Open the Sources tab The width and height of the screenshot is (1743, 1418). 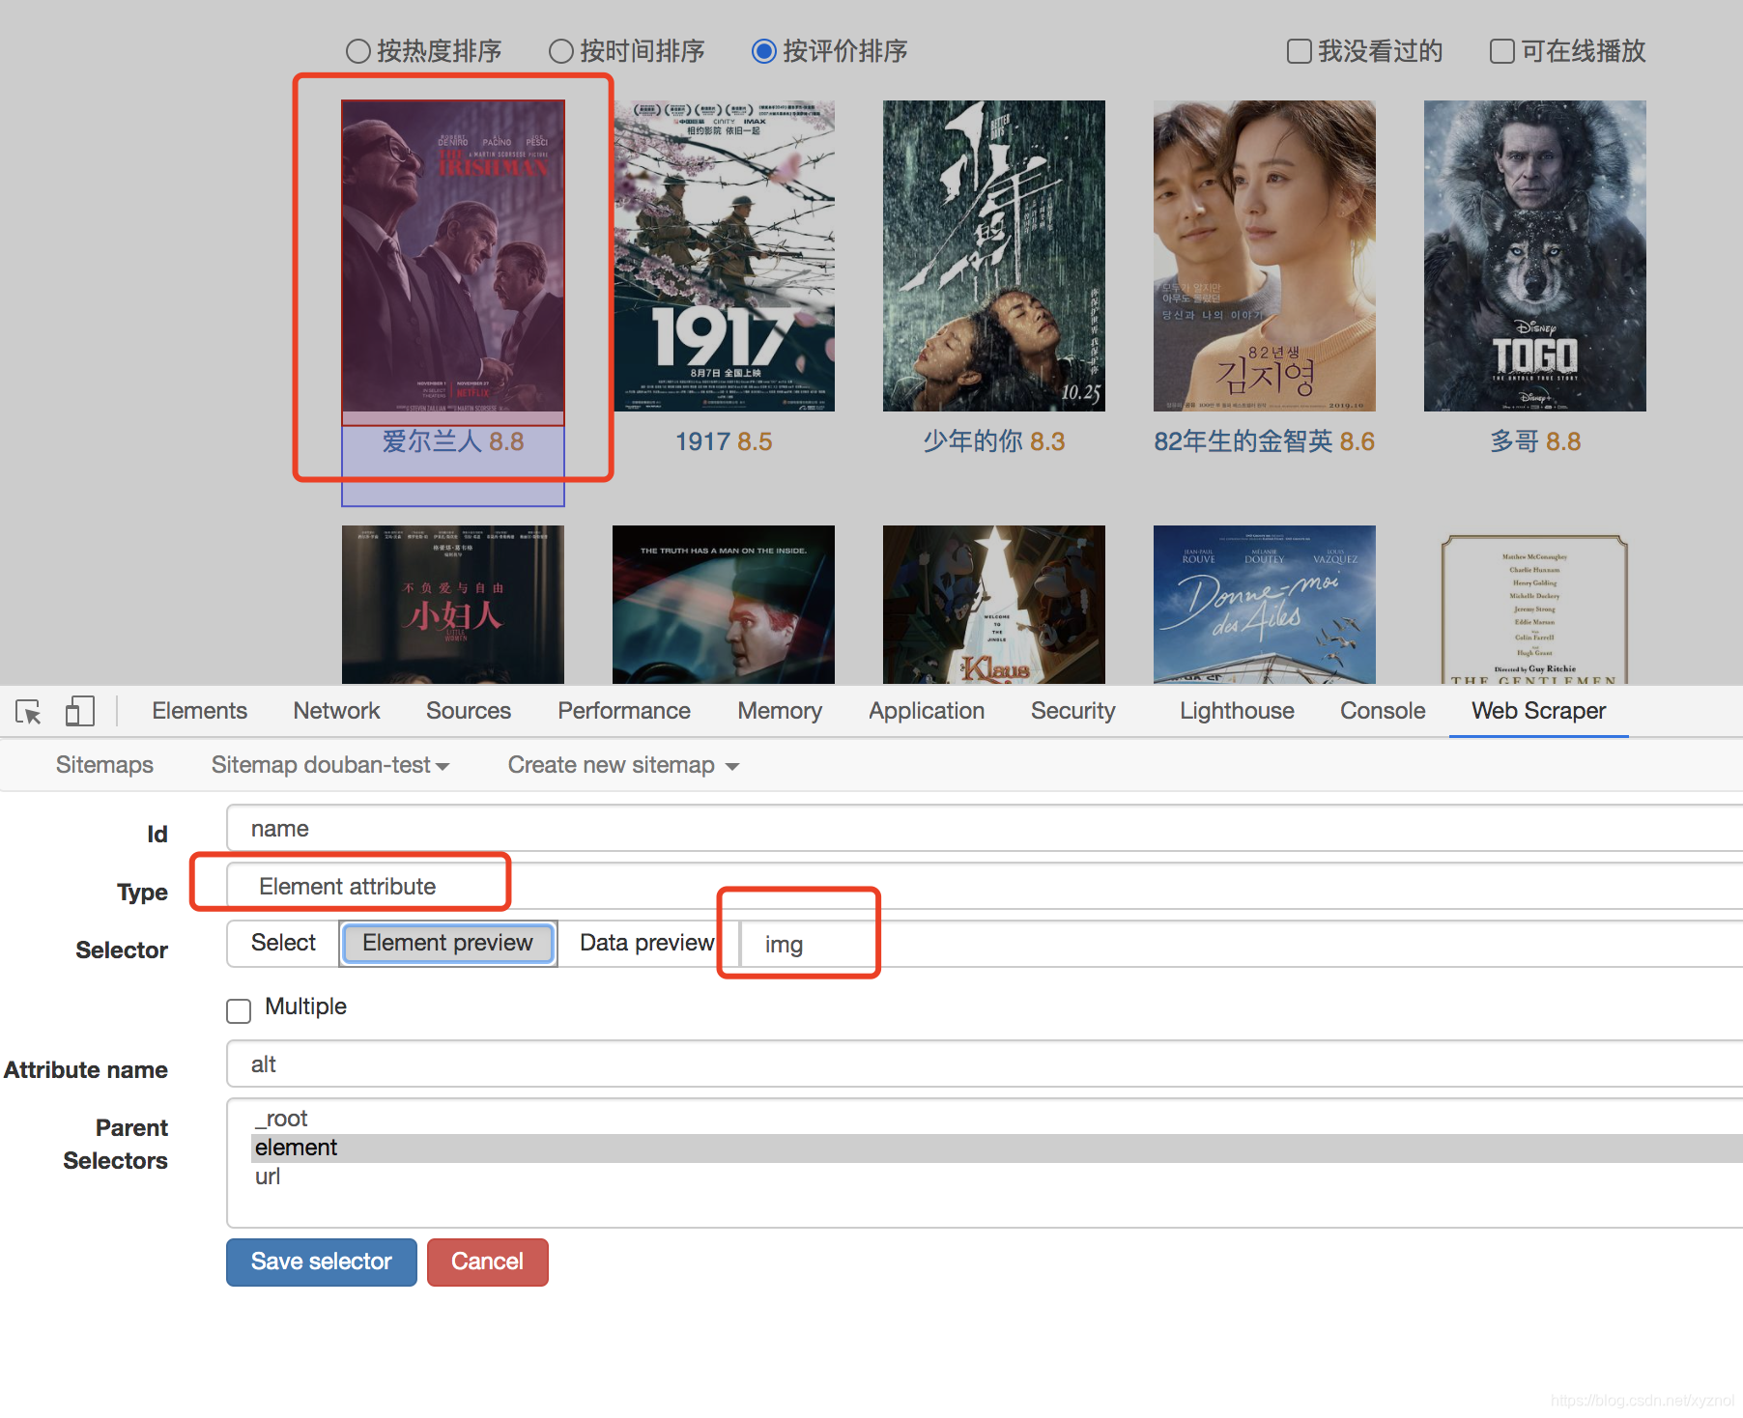pyautogui.click(x=469, y=711)
